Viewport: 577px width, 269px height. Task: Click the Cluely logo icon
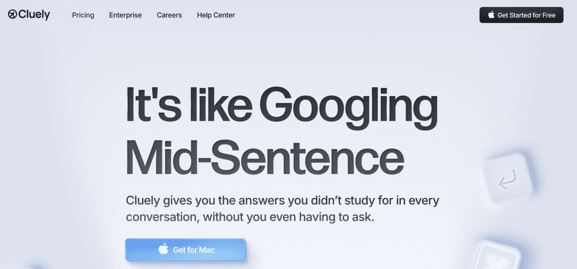point(12,15)
